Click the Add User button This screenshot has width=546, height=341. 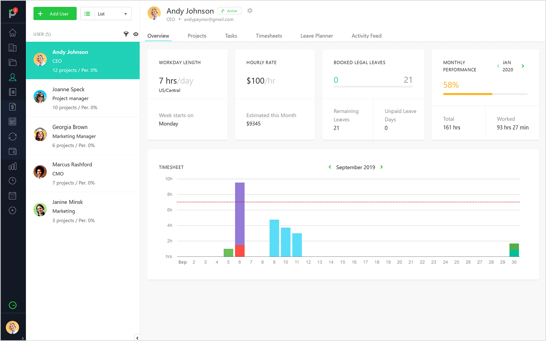pyautogui.click(x=55, y=13)
